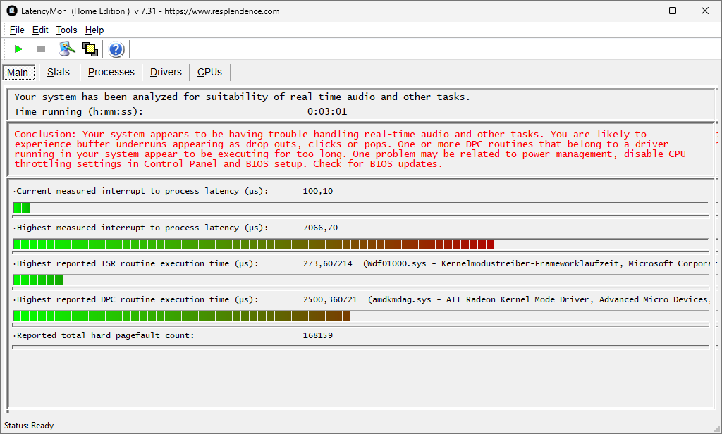Viewport: 722px width, 434px height.
Task: Click the highest interrupt to process latency bar
Action: click(254, 244)
